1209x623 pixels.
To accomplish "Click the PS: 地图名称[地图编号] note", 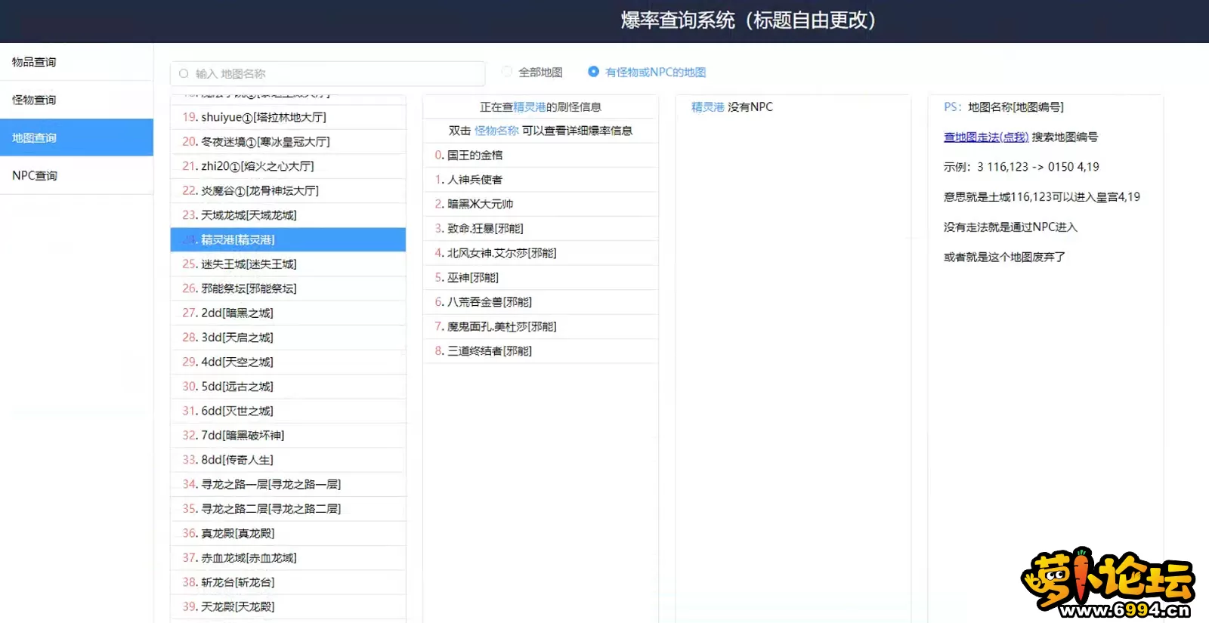I will (x=1003, y=107).
